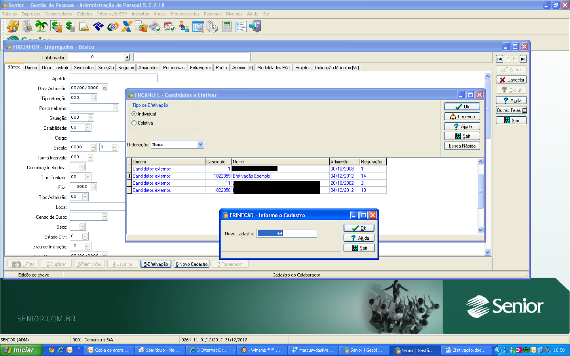Click the 5-Efetivação button
The width and height of the screenshot is (570, 356).
pos(156,264)
